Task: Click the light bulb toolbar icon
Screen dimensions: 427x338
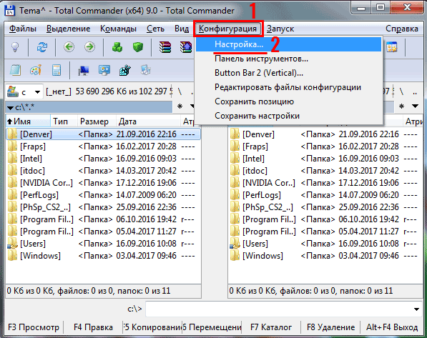Action: point(15,47)
